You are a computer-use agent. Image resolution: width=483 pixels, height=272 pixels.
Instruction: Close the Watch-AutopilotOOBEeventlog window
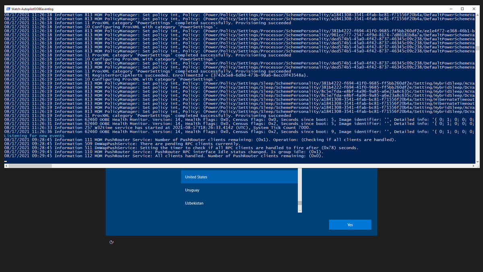[x=474, y=8]
